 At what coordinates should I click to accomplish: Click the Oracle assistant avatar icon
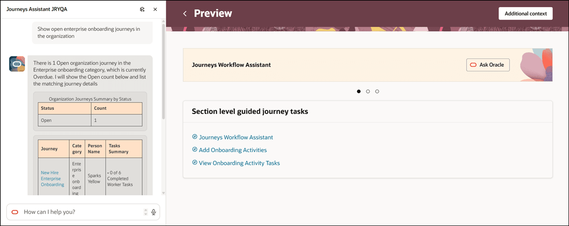(17, 64)
